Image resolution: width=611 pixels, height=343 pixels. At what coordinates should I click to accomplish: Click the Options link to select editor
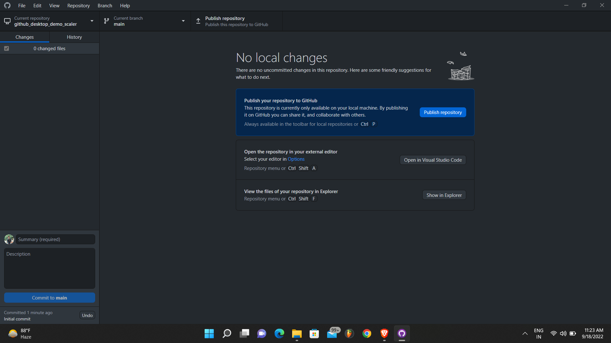click(296, 159)
